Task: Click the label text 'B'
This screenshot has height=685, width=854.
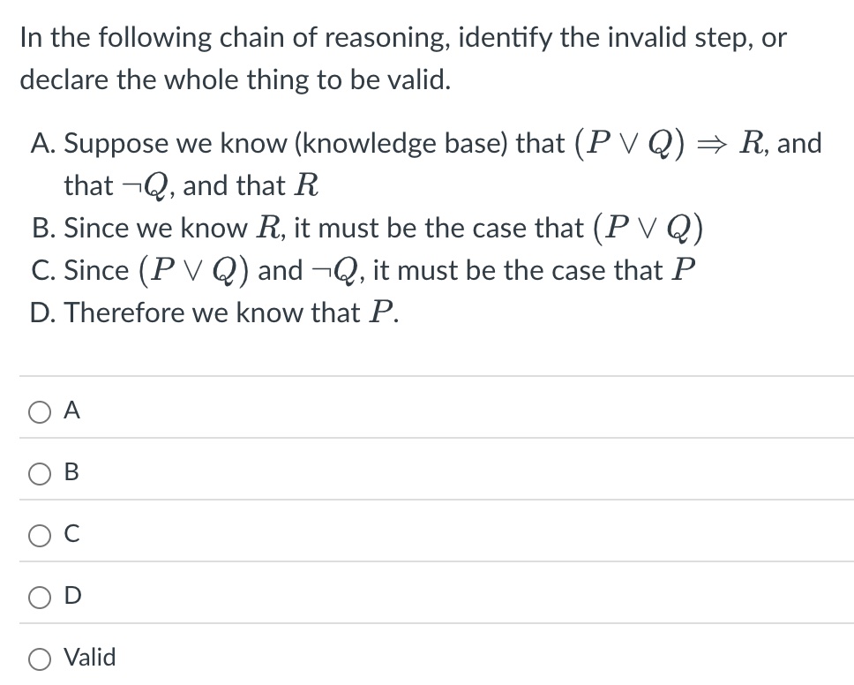Action: click(x=72, y=472)
